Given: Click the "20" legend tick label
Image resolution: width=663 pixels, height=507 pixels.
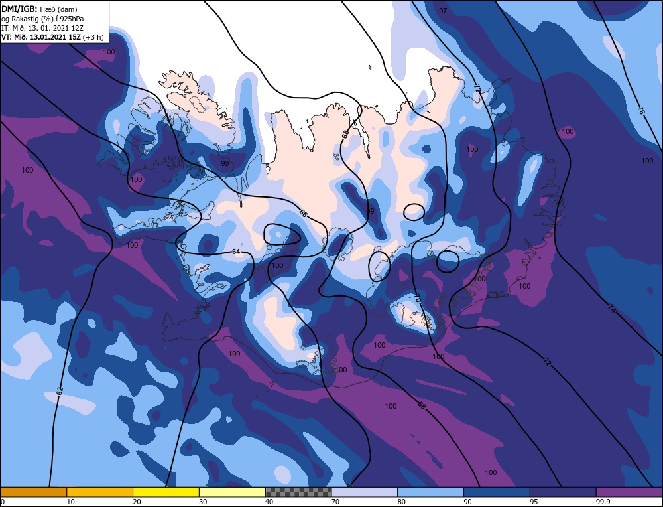Looking at the screenshot, I should (x=137, y=502).
